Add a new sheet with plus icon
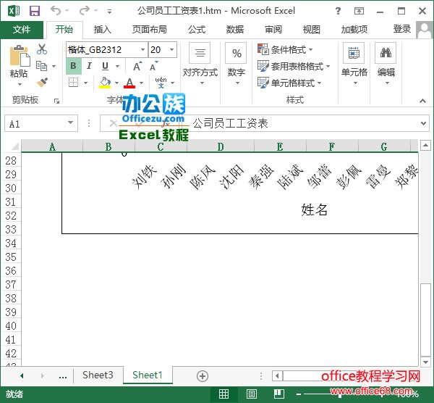 pos(203,375)
